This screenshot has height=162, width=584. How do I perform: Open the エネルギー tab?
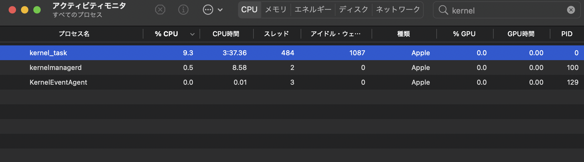(x=313, y=10)
